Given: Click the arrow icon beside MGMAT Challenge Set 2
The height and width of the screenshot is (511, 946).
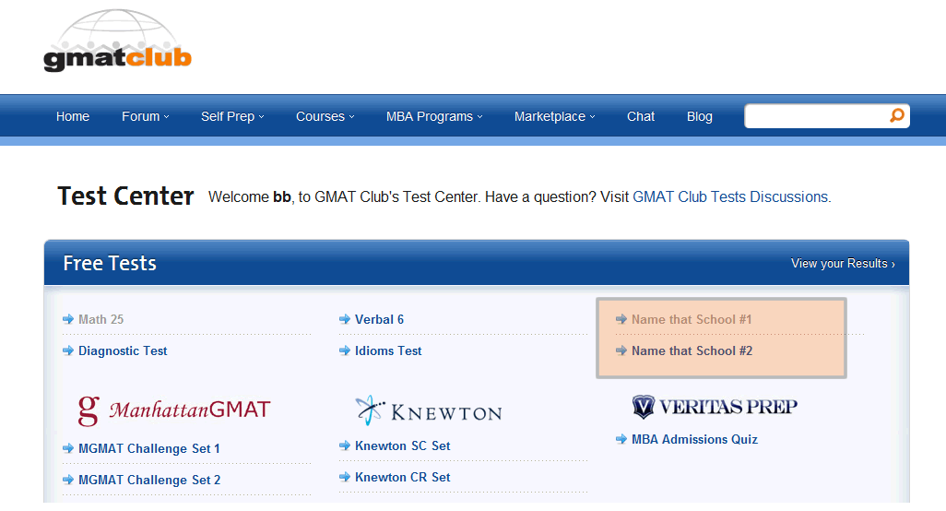Looking at the screenshot, I should click(68, 480).
